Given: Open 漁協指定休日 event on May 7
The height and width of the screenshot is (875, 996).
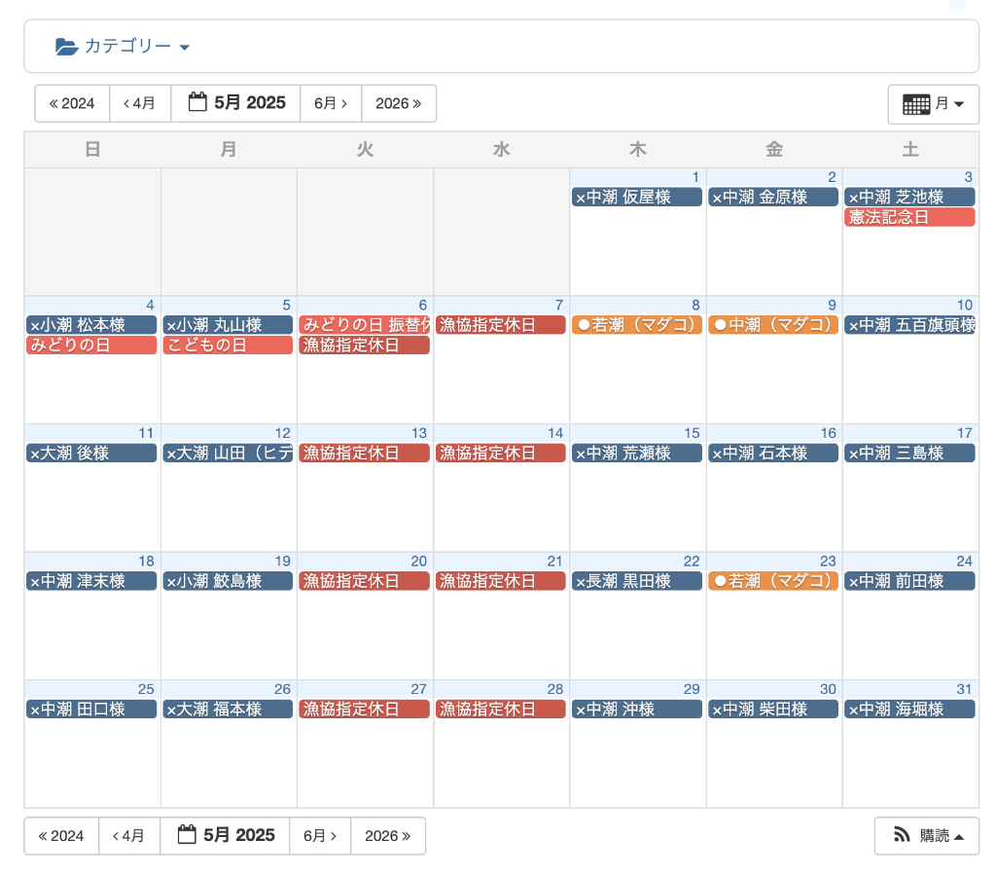Looking at the screenshot, I should click(500, 325).
